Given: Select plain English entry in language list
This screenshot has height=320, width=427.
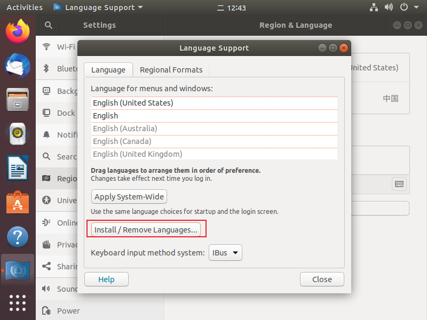Looking at the screenshot, I should coord(215,116).
